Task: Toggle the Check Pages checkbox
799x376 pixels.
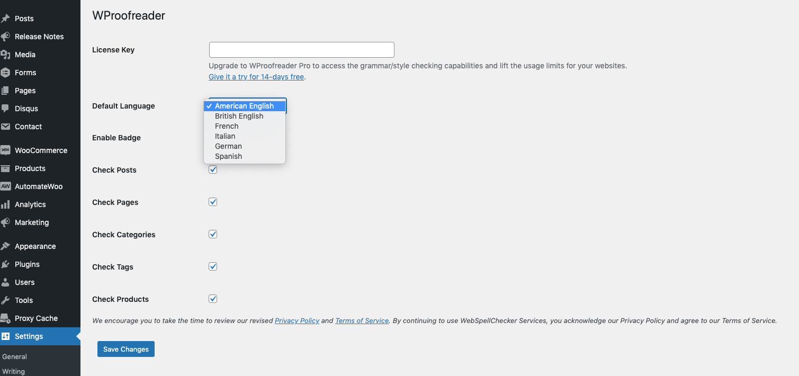Action: [x=213, y=202]
